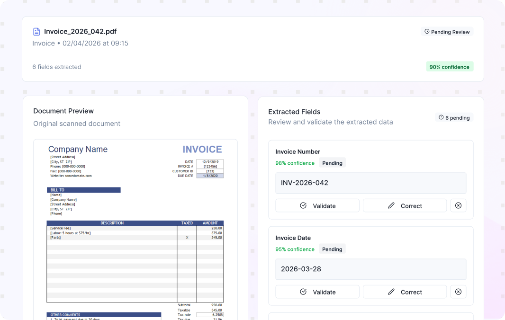Click the pencil icon in Invoice Date Correct
The height and width of the screenshot is (320, 505).
391,292
